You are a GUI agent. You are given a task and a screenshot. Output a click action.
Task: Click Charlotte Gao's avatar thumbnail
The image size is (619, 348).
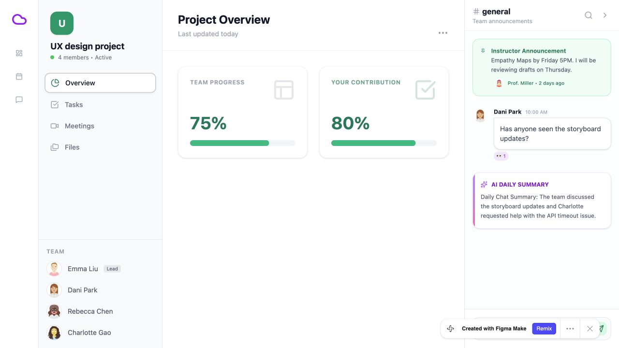point(54,333)
